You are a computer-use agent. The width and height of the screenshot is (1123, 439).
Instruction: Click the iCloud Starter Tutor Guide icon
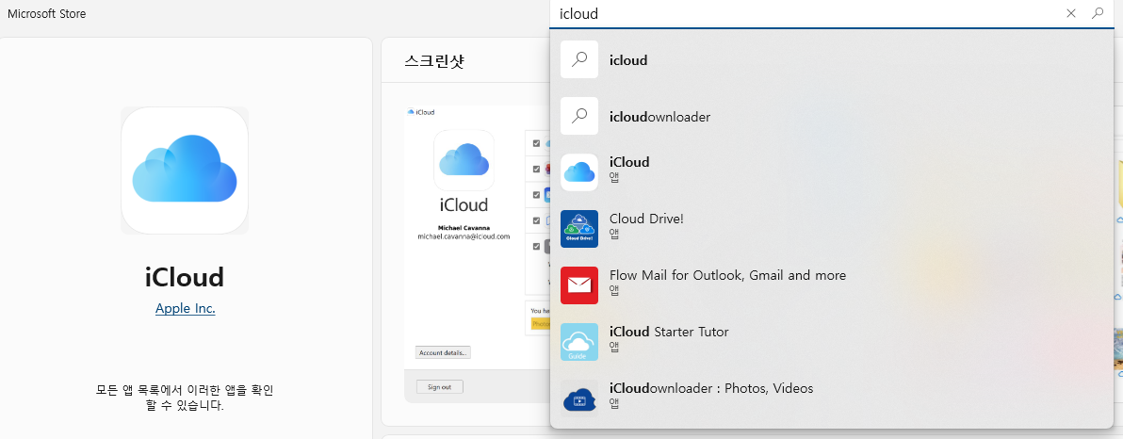579,342
